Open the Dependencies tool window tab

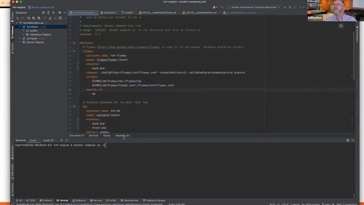point(130,200)
